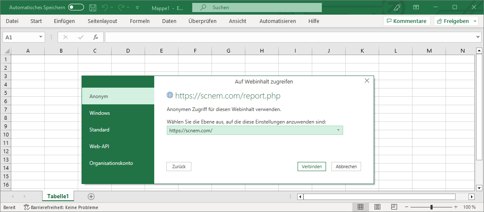Click vertical scrollbar down arrow
Viewport: 484px width, 212px height.
pos(479,188)
